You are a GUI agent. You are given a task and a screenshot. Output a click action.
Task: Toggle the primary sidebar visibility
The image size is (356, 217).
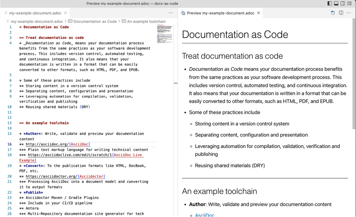point(330,3)
